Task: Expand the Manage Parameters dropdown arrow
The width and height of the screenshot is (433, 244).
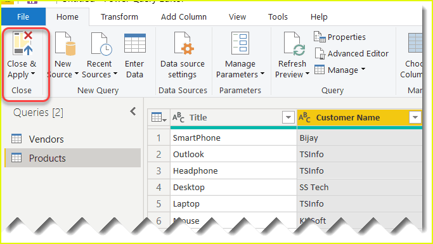Action: coord(262,74)
